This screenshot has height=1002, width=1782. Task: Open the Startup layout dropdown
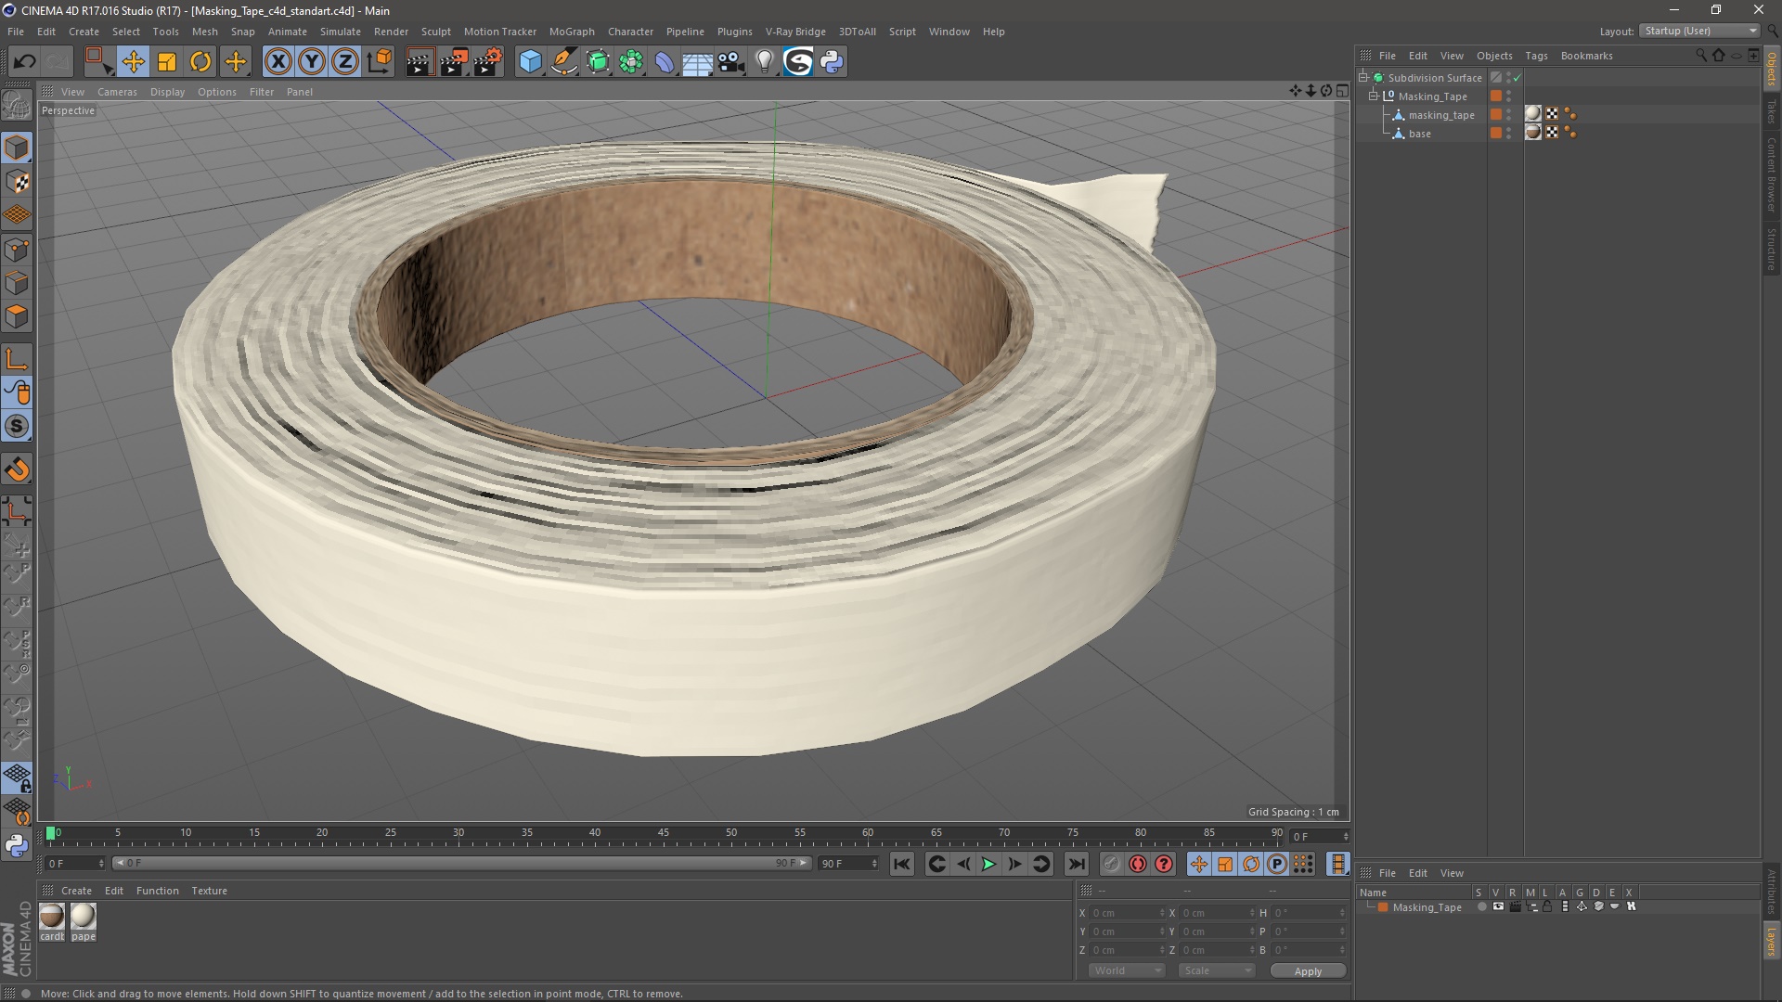(x=1700, y=31)
